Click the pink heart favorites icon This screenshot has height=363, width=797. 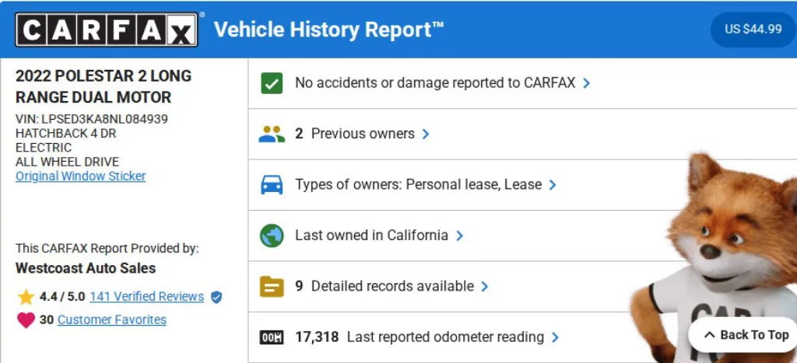pos(26,320)
